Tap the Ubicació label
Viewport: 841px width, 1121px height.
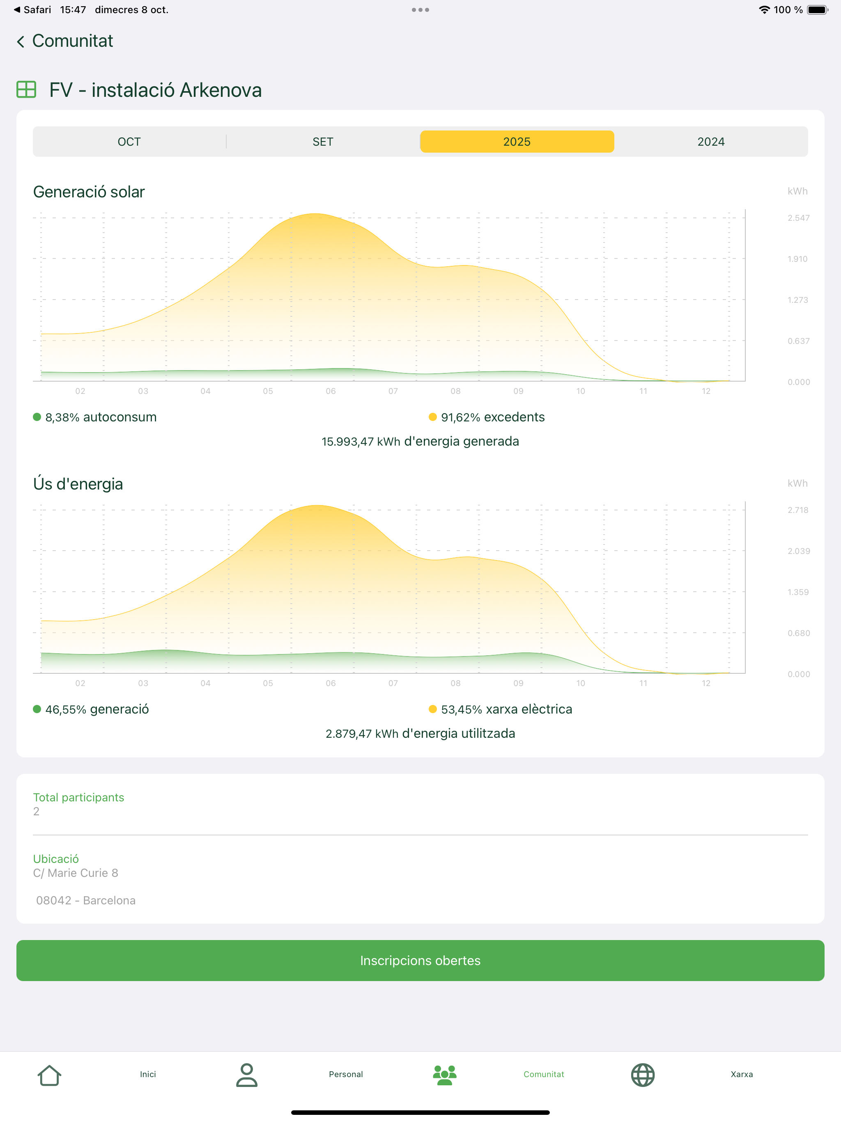pos(56,859)
